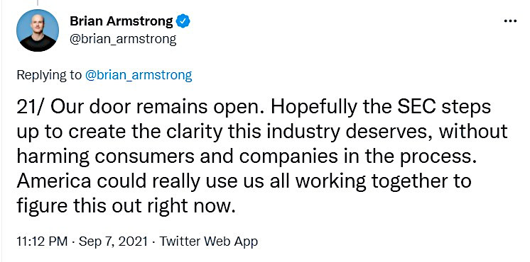This screenshot has width=530, height=262.
Task: Click the Brian Armstrong display name
Action: tap(121, 21)
